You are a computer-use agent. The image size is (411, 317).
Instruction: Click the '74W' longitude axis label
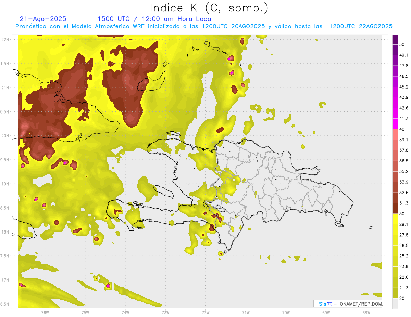125,312
